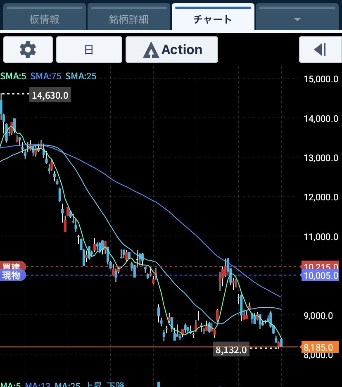
Task: Select the 買建 position line marker
Action: 12,266
